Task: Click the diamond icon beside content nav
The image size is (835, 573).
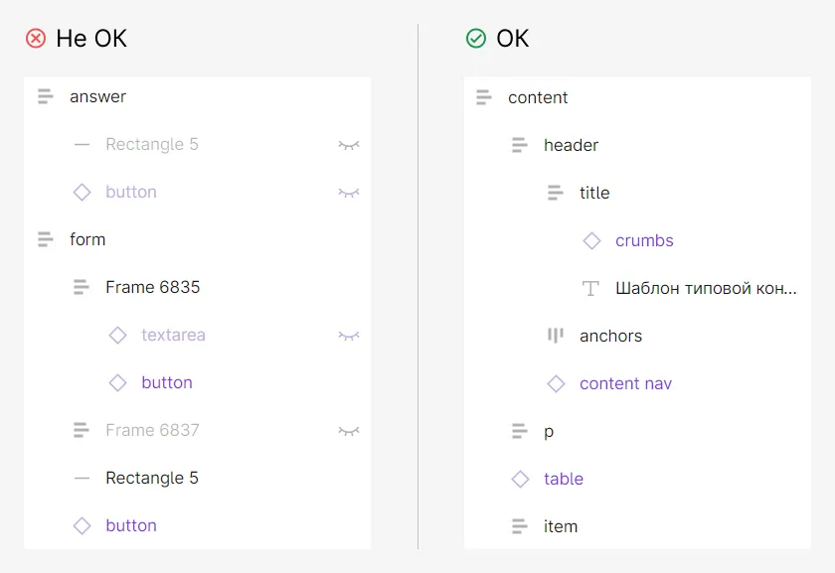Action: [556, 383]
